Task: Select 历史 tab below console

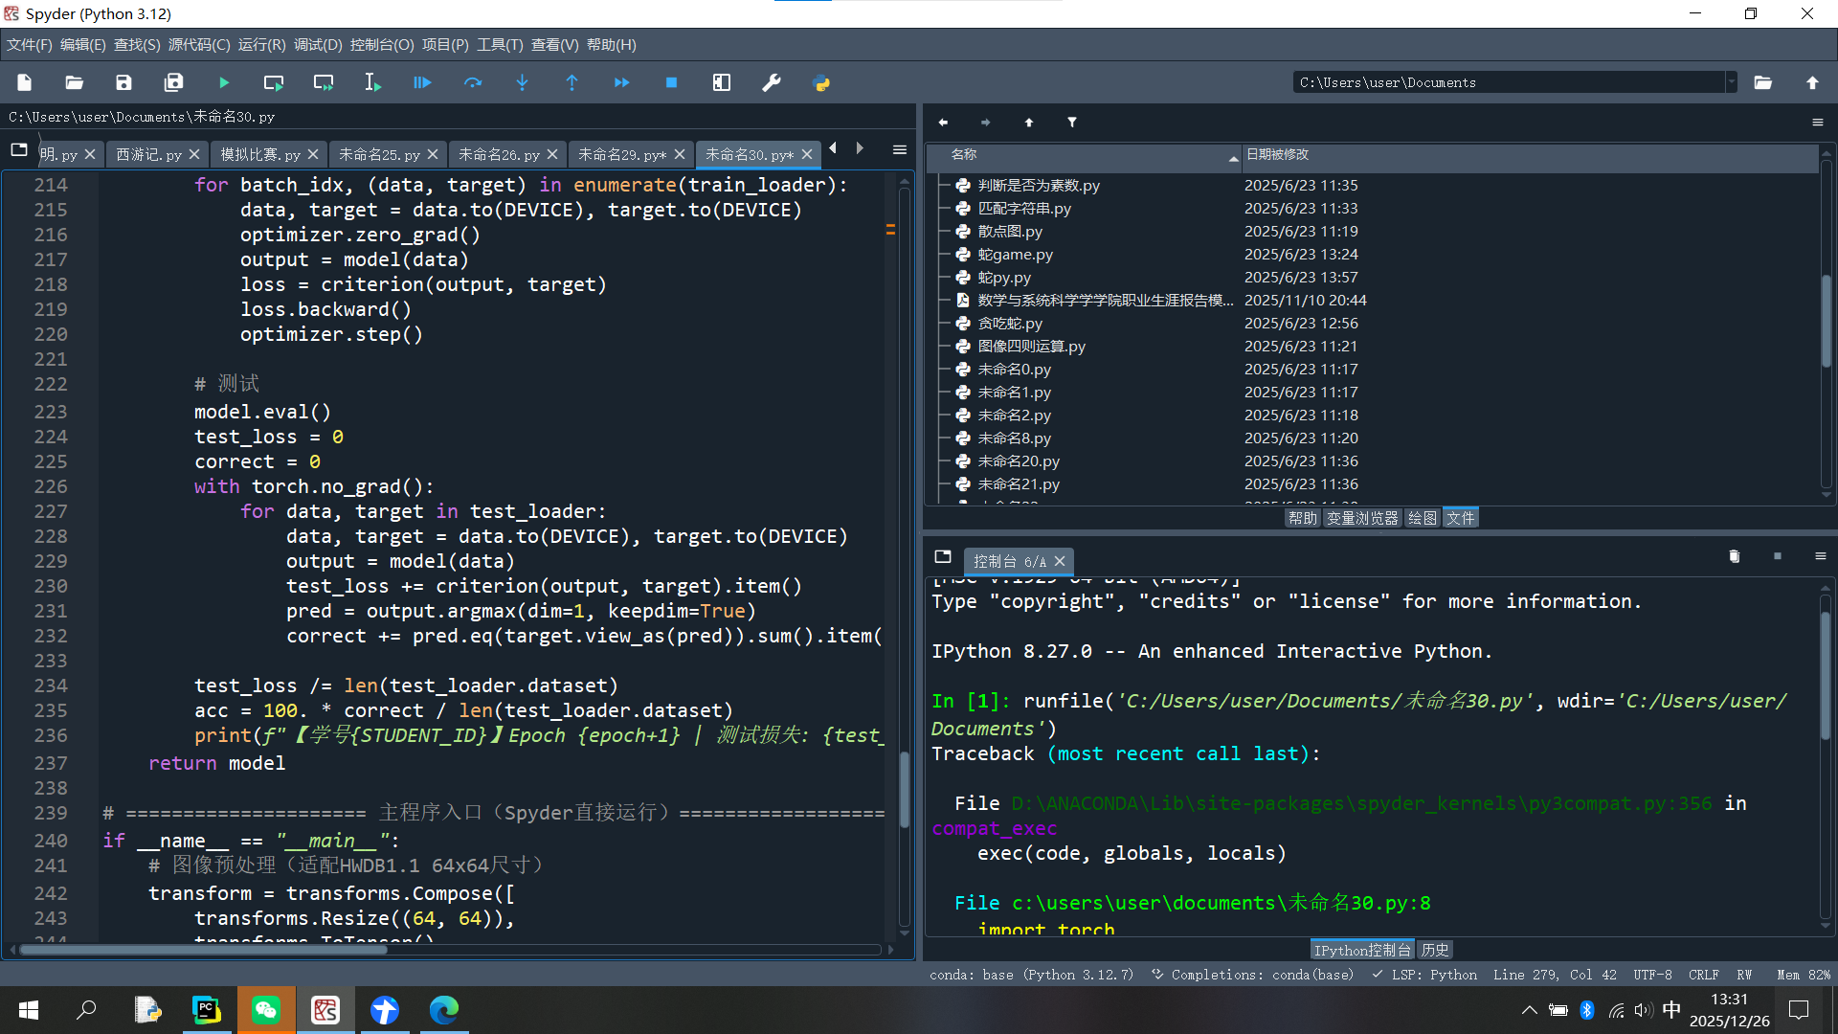Action: pyautogui.click(x=1434, y=950)
